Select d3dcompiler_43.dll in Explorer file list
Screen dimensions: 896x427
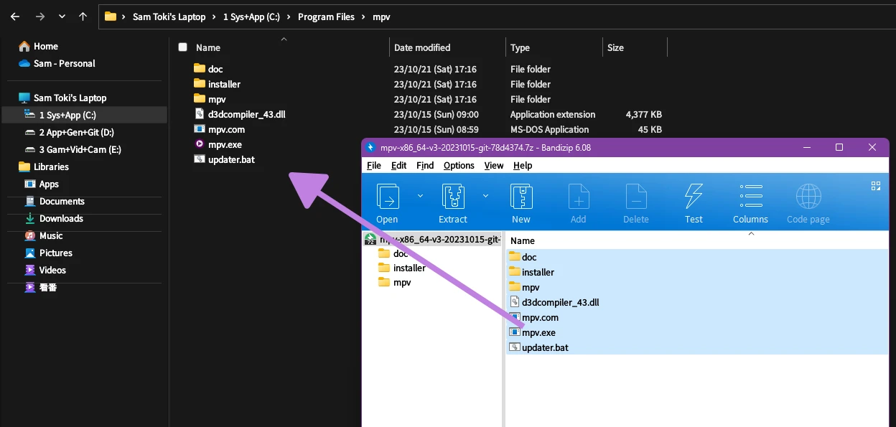coord(240,114)
